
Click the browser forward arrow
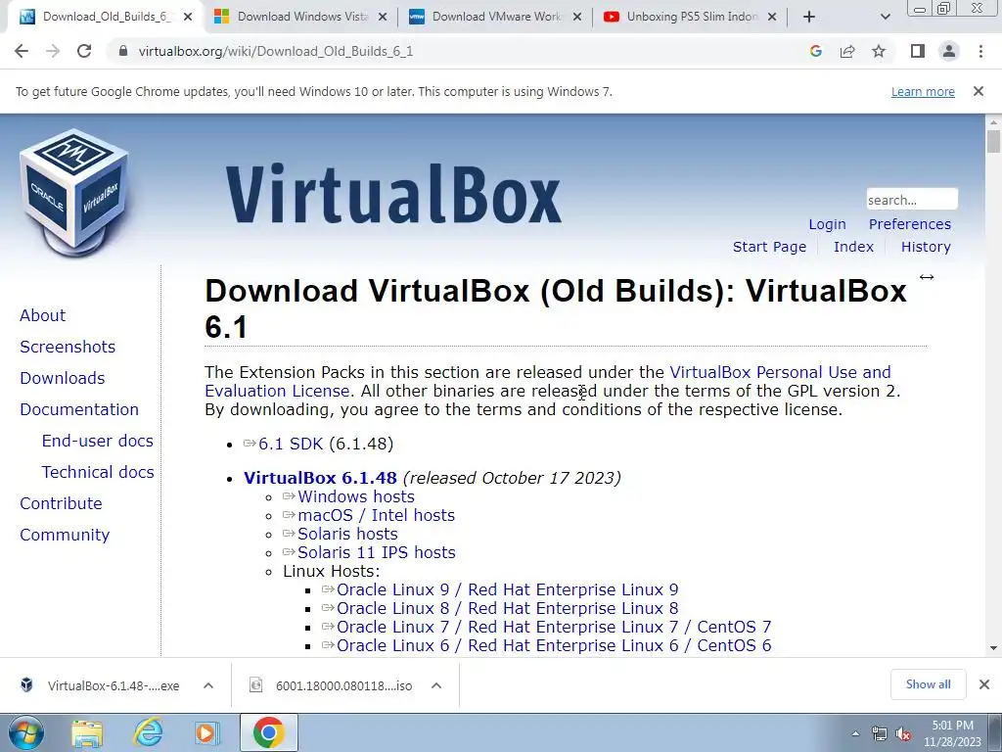click(53, 51)
